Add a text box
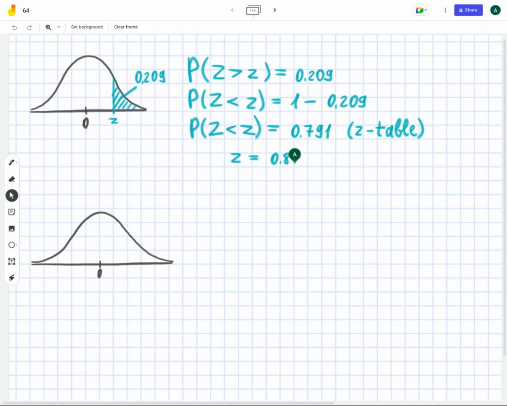Viewport: 507px width, 406px height. pyautogui.click(x=11, y=261)
